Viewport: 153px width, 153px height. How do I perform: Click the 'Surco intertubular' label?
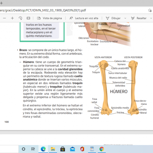(117, 73)
